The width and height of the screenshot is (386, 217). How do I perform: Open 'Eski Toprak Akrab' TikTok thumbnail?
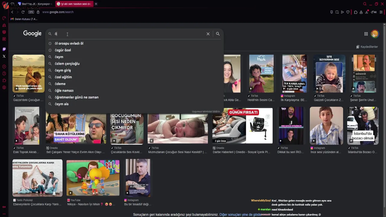pos(27,126)
